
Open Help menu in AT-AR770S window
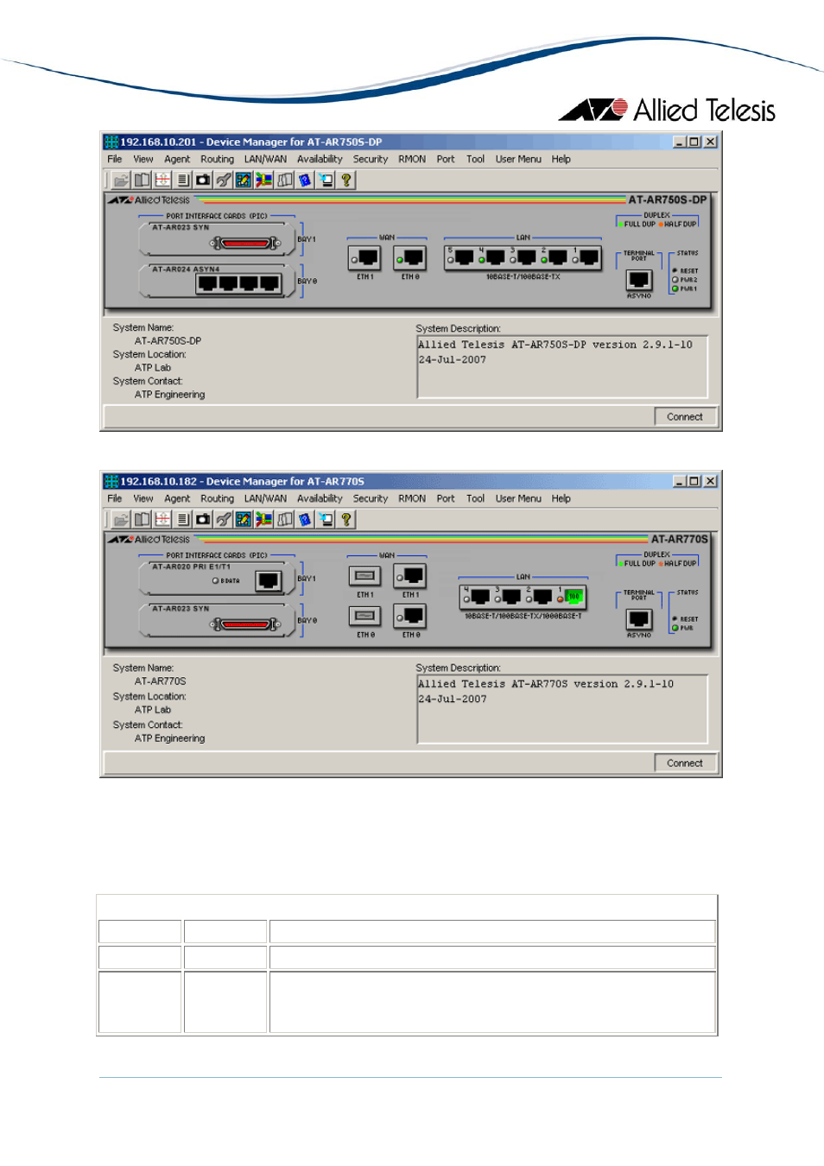[x=561, y=499]
